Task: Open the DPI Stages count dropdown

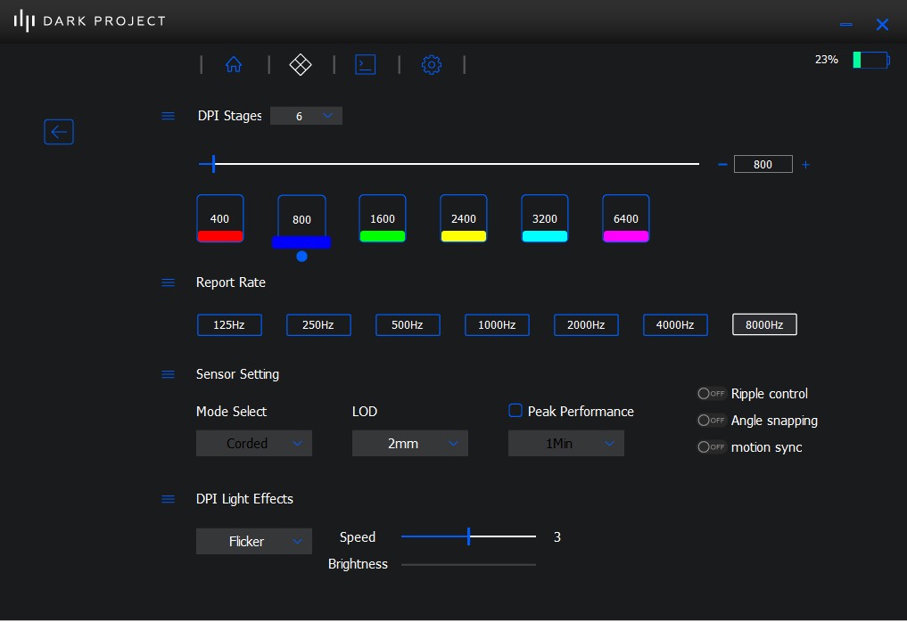Action: click(306, 116)
